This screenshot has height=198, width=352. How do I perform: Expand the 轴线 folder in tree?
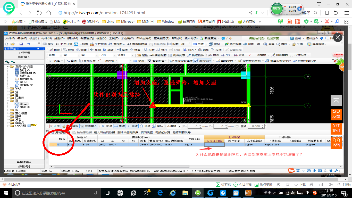[8, 88]
